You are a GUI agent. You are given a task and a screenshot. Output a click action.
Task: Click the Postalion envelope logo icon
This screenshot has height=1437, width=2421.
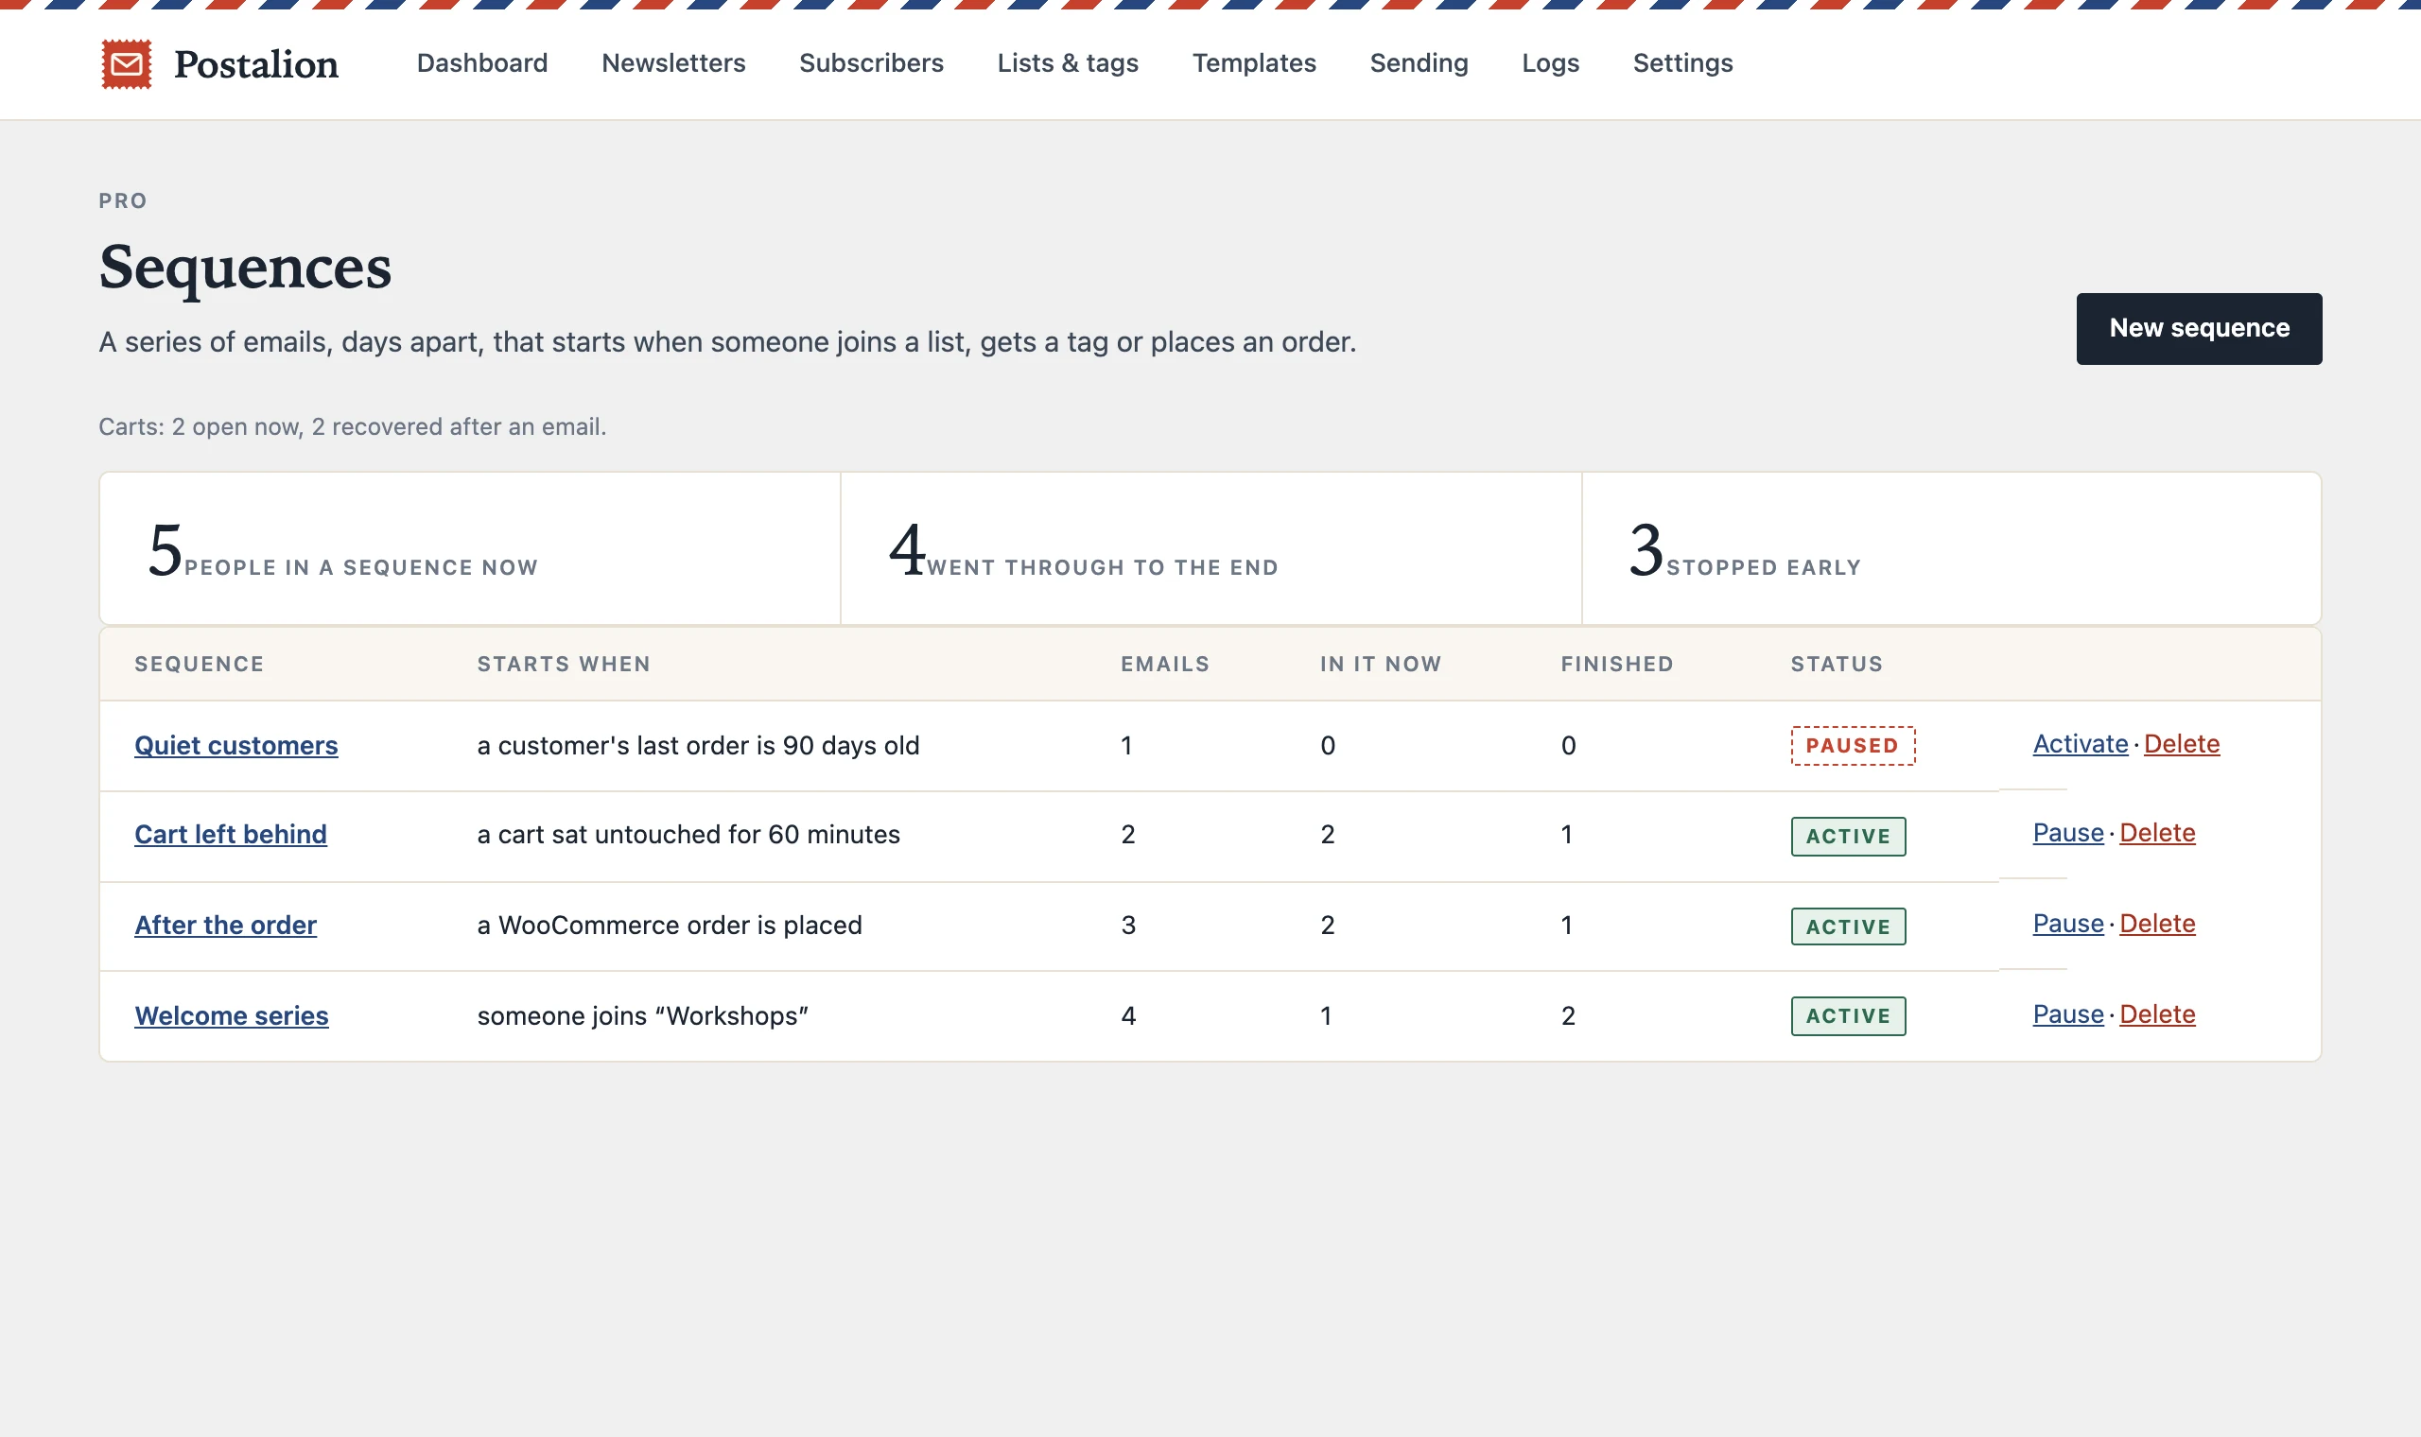click(127, 64)
